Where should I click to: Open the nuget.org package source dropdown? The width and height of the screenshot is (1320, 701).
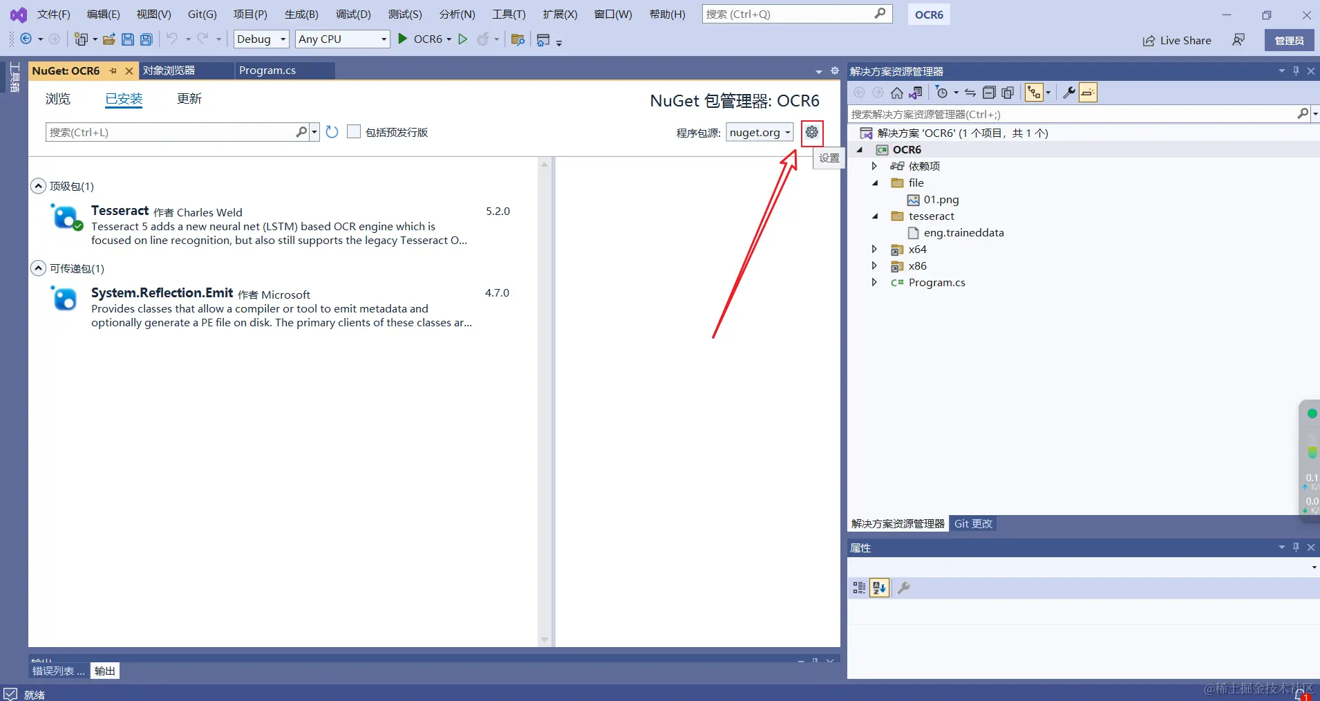click(x=760, y=133)
